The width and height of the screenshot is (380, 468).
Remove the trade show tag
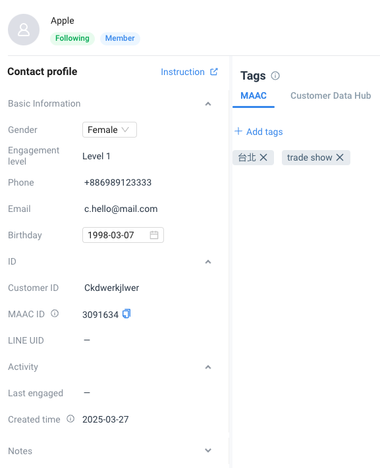tap(340, 157)
